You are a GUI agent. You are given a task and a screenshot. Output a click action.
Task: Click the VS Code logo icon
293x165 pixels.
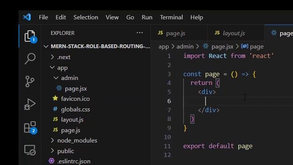[27, 17]
